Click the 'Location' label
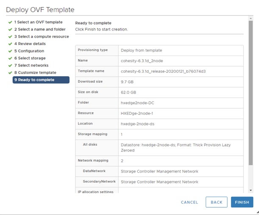259x215 pixels. click(x=85, y=124)
